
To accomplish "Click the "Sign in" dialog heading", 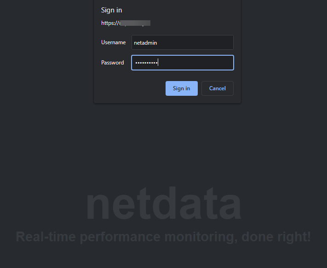I will pyautogui.click(x=111, y=10).
